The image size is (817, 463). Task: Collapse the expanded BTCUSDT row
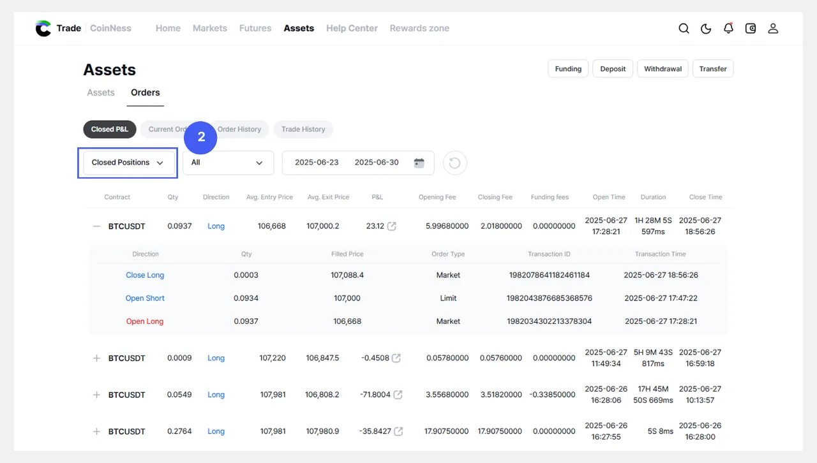(96, 226)
